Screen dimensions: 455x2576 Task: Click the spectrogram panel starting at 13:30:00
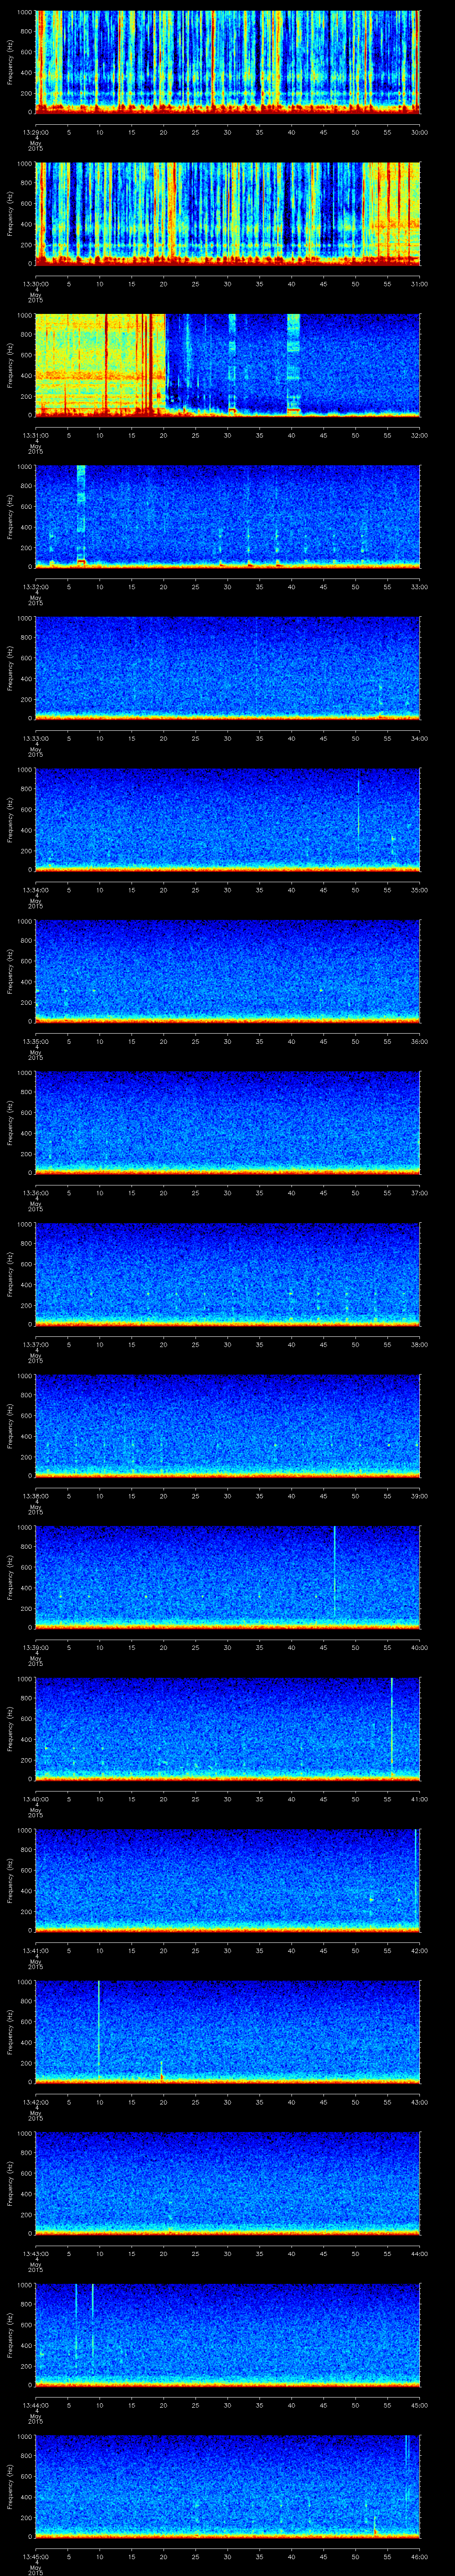pyautogui.click(x=227, y=214)
